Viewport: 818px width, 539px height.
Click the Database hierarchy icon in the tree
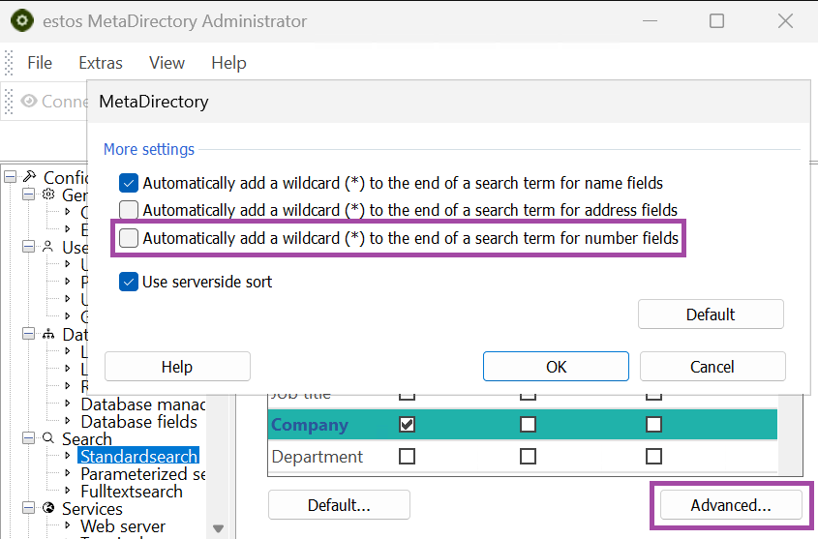click(48, 334)
